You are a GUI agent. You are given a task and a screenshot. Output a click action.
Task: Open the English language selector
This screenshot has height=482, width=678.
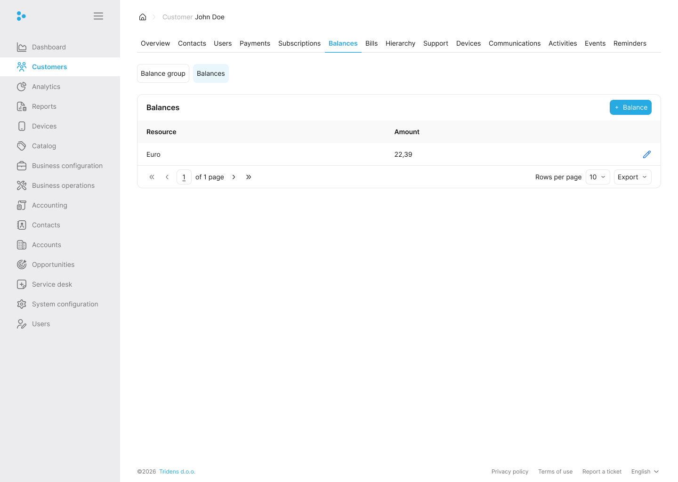(645, 472)
